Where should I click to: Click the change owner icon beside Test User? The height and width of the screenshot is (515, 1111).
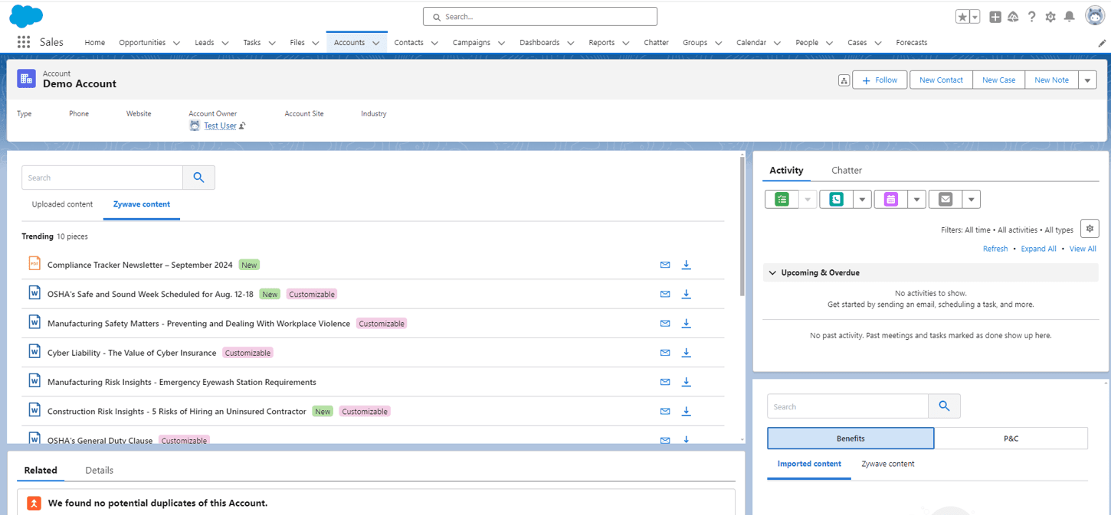click(x=242, y=125)
